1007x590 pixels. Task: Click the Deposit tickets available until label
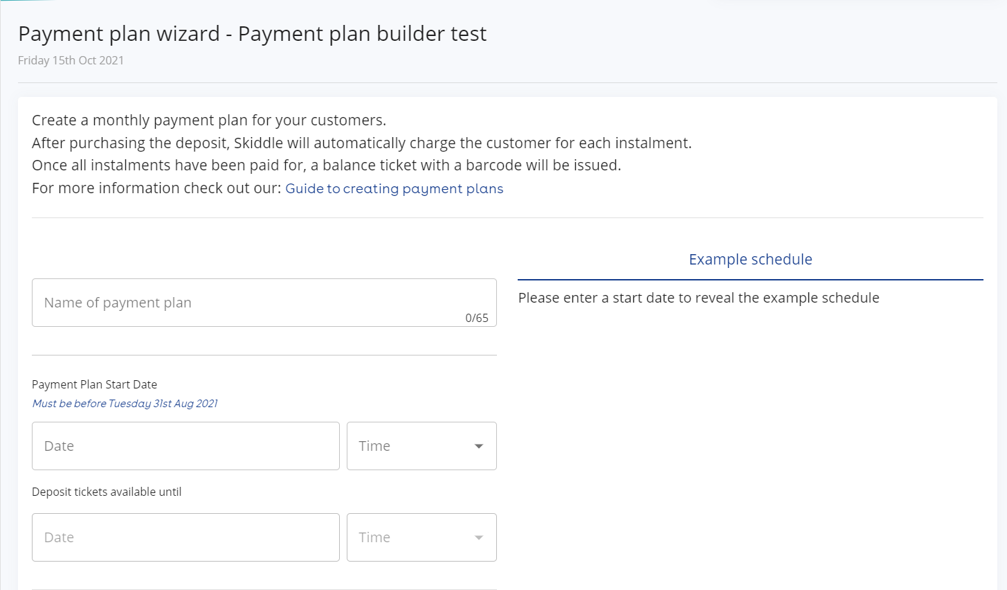point(107,492)
